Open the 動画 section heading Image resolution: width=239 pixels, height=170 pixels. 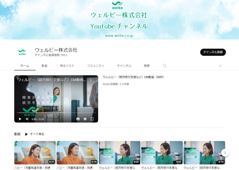click(17, 134)
